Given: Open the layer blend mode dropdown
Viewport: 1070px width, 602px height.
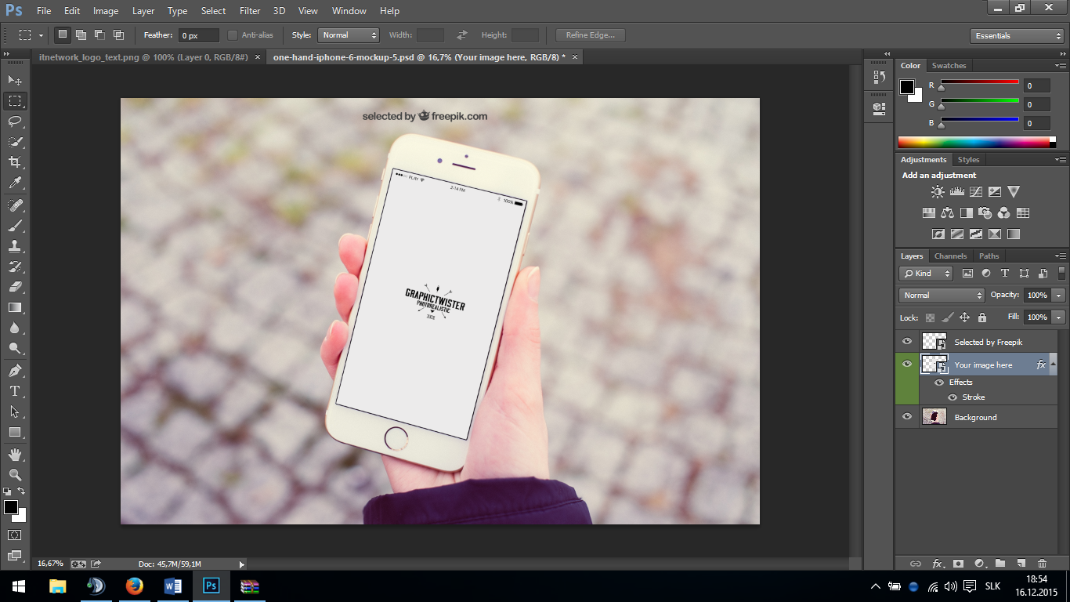Looking at the screenshot, I should tap(942, 296).
